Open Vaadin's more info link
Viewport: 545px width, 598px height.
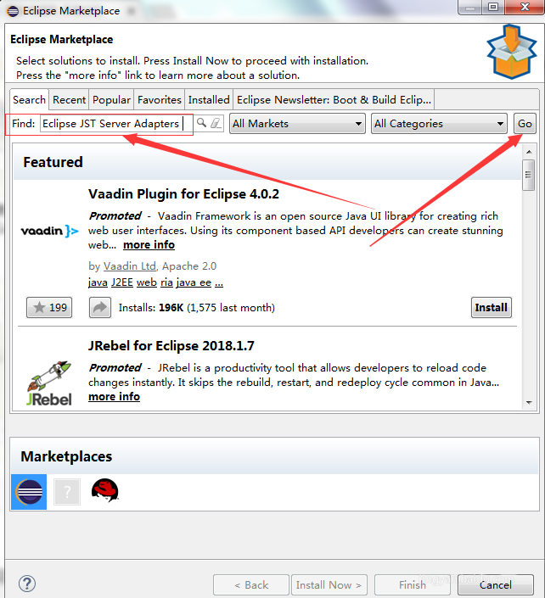coord(149,245)
